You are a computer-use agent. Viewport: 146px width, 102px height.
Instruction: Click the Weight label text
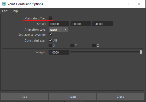(41, 52)
